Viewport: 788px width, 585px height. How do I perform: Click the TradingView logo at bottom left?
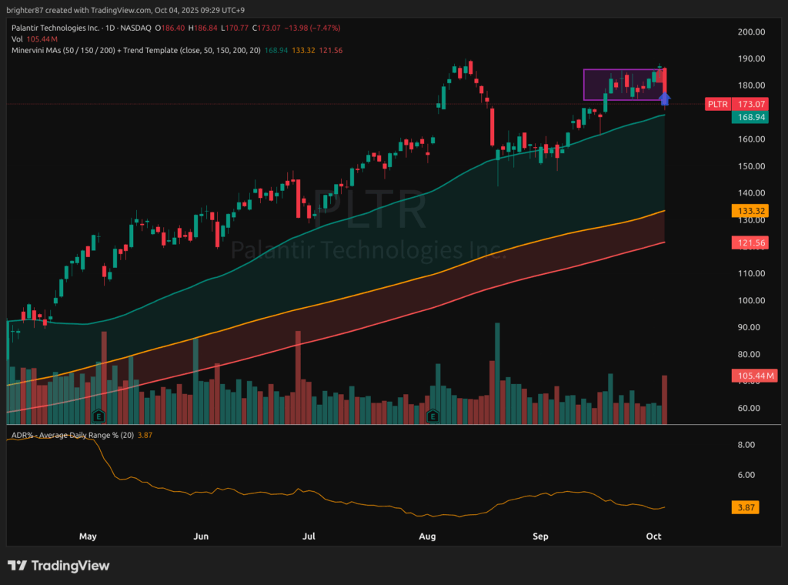click(x=58, y=566)
